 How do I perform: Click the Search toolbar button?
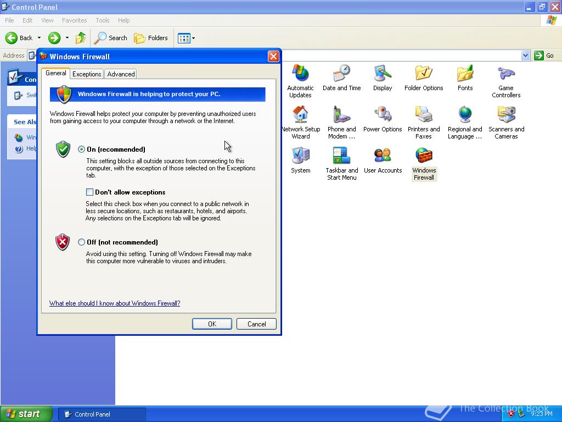point(110,38)
